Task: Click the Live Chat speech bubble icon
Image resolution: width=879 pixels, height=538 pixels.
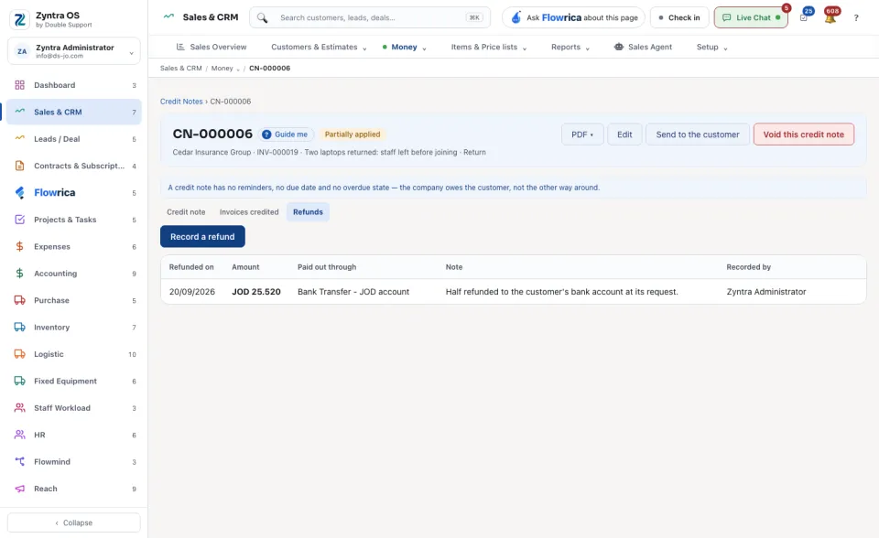Action: pyautogui.click(x=726, y=17)
